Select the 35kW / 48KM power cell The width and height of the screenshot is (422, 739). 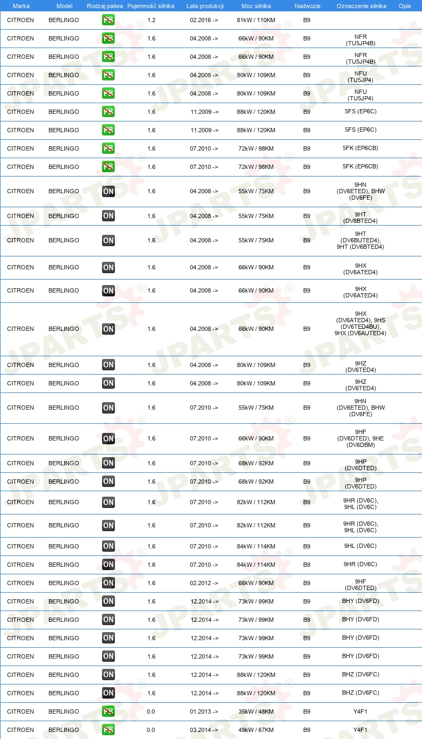tap(256, 711)
